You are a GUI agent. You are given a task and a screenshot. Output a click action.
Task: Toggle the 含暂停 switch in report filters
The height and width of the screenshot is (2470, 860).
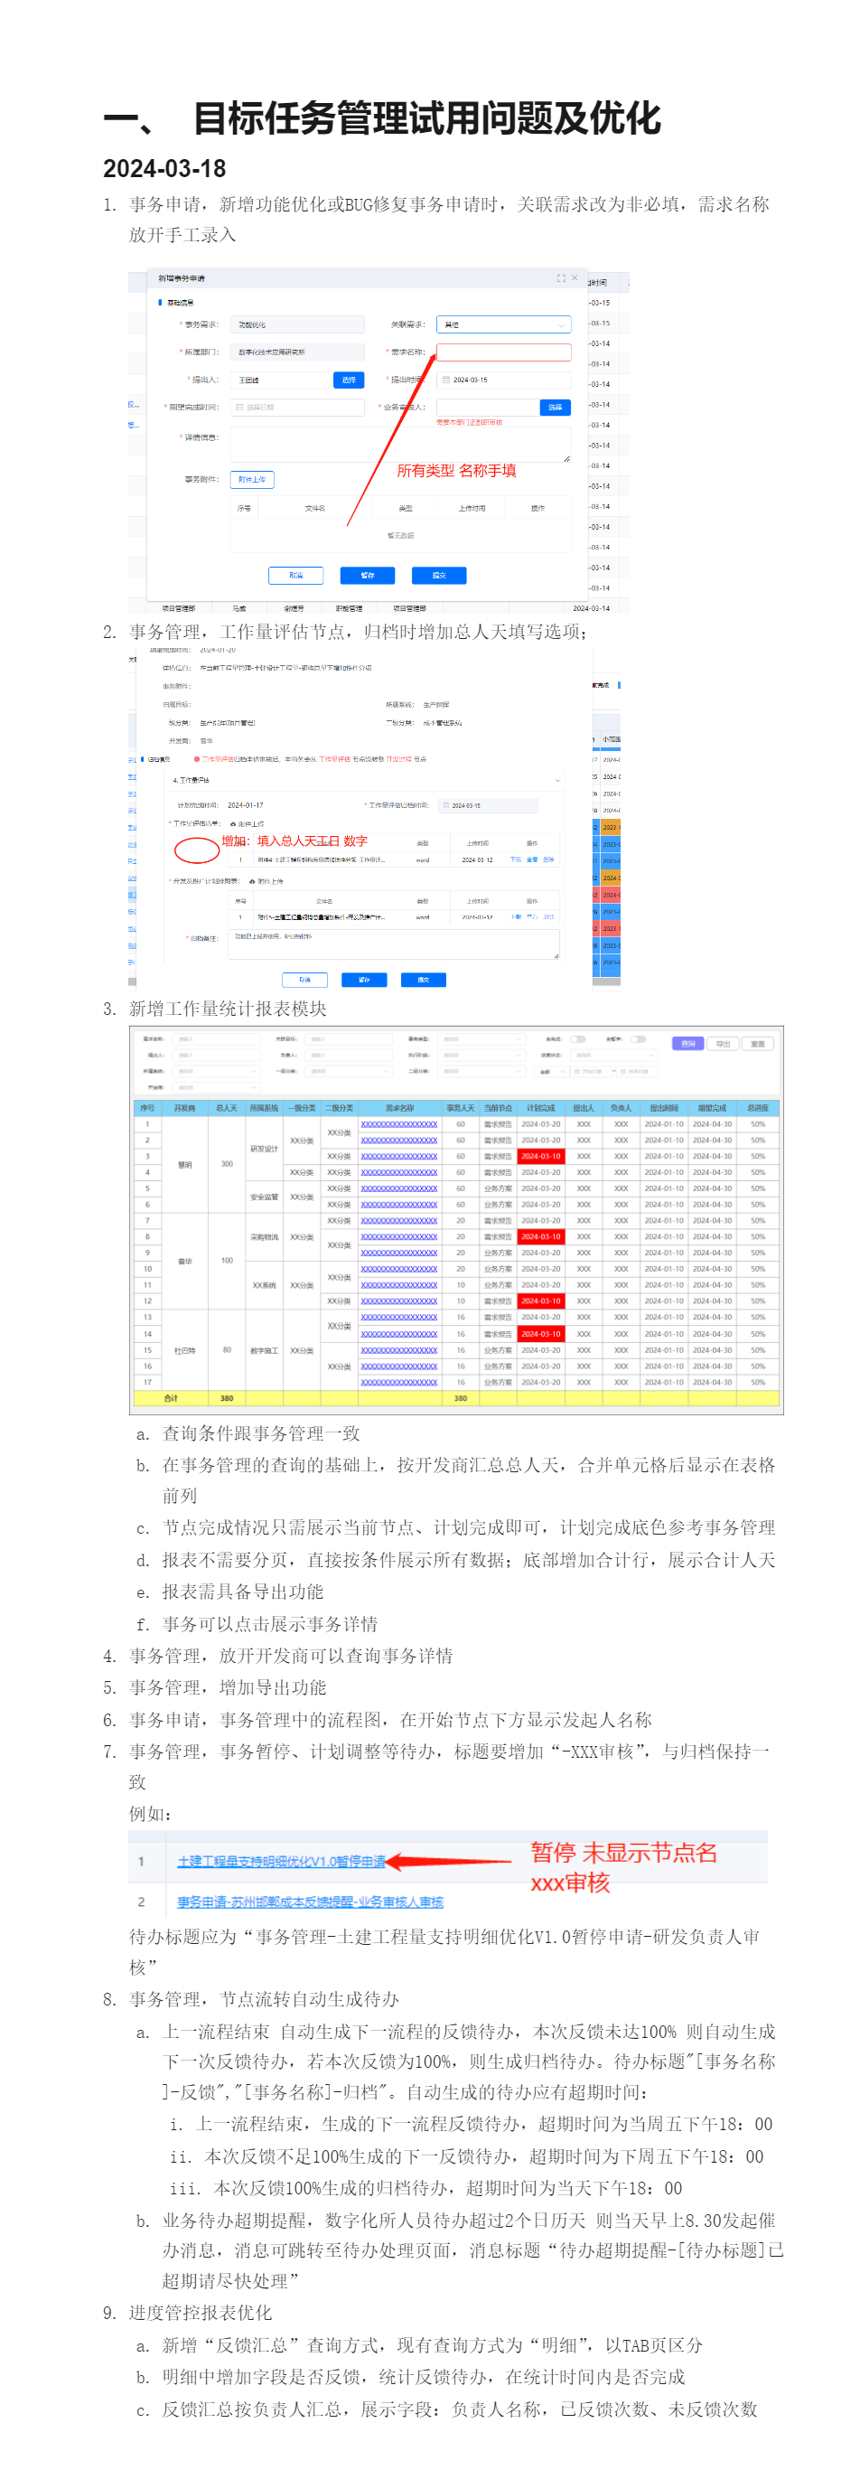pos(639,1038)
